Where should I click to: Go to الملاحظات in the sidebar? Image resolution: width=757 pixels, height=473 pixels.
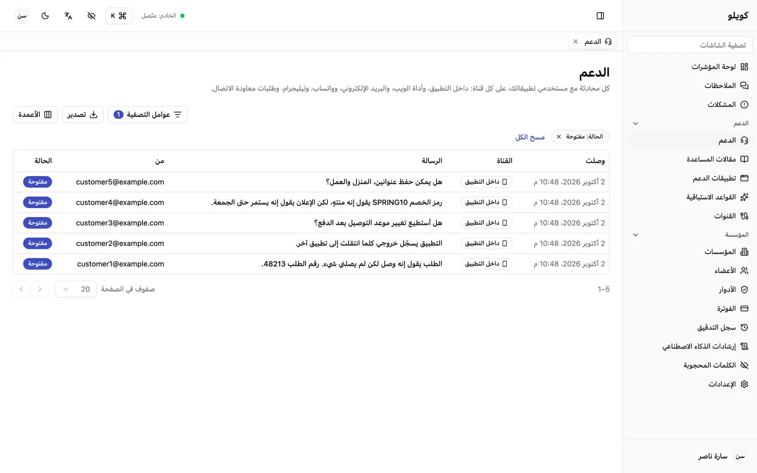pyautogui.click(x=690, y=86)
